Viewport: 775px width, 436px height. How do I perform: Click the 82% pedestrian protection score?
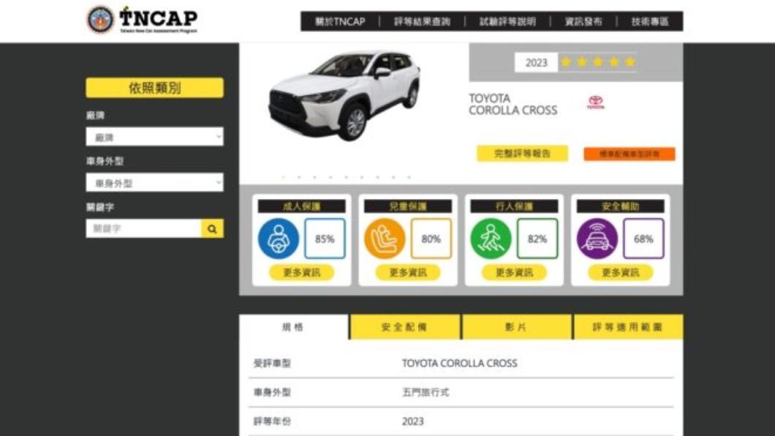537,238
